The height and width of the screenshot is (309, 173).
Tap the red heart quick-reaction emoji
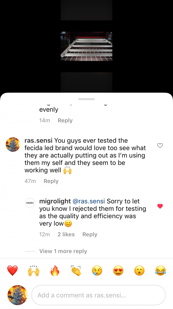[12, 271]
